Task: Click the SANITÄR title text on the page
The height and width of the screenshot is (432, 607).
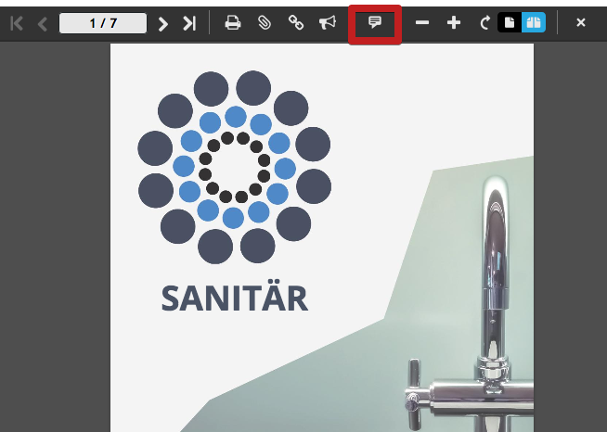Action: click(x=234, y=299)
